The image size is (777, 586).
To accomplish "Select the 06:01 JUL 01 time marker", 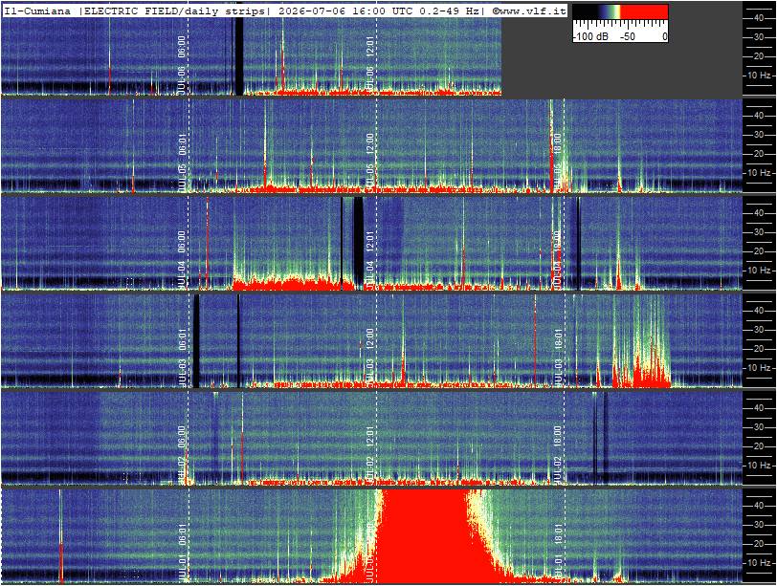I will tap(182, 551).
